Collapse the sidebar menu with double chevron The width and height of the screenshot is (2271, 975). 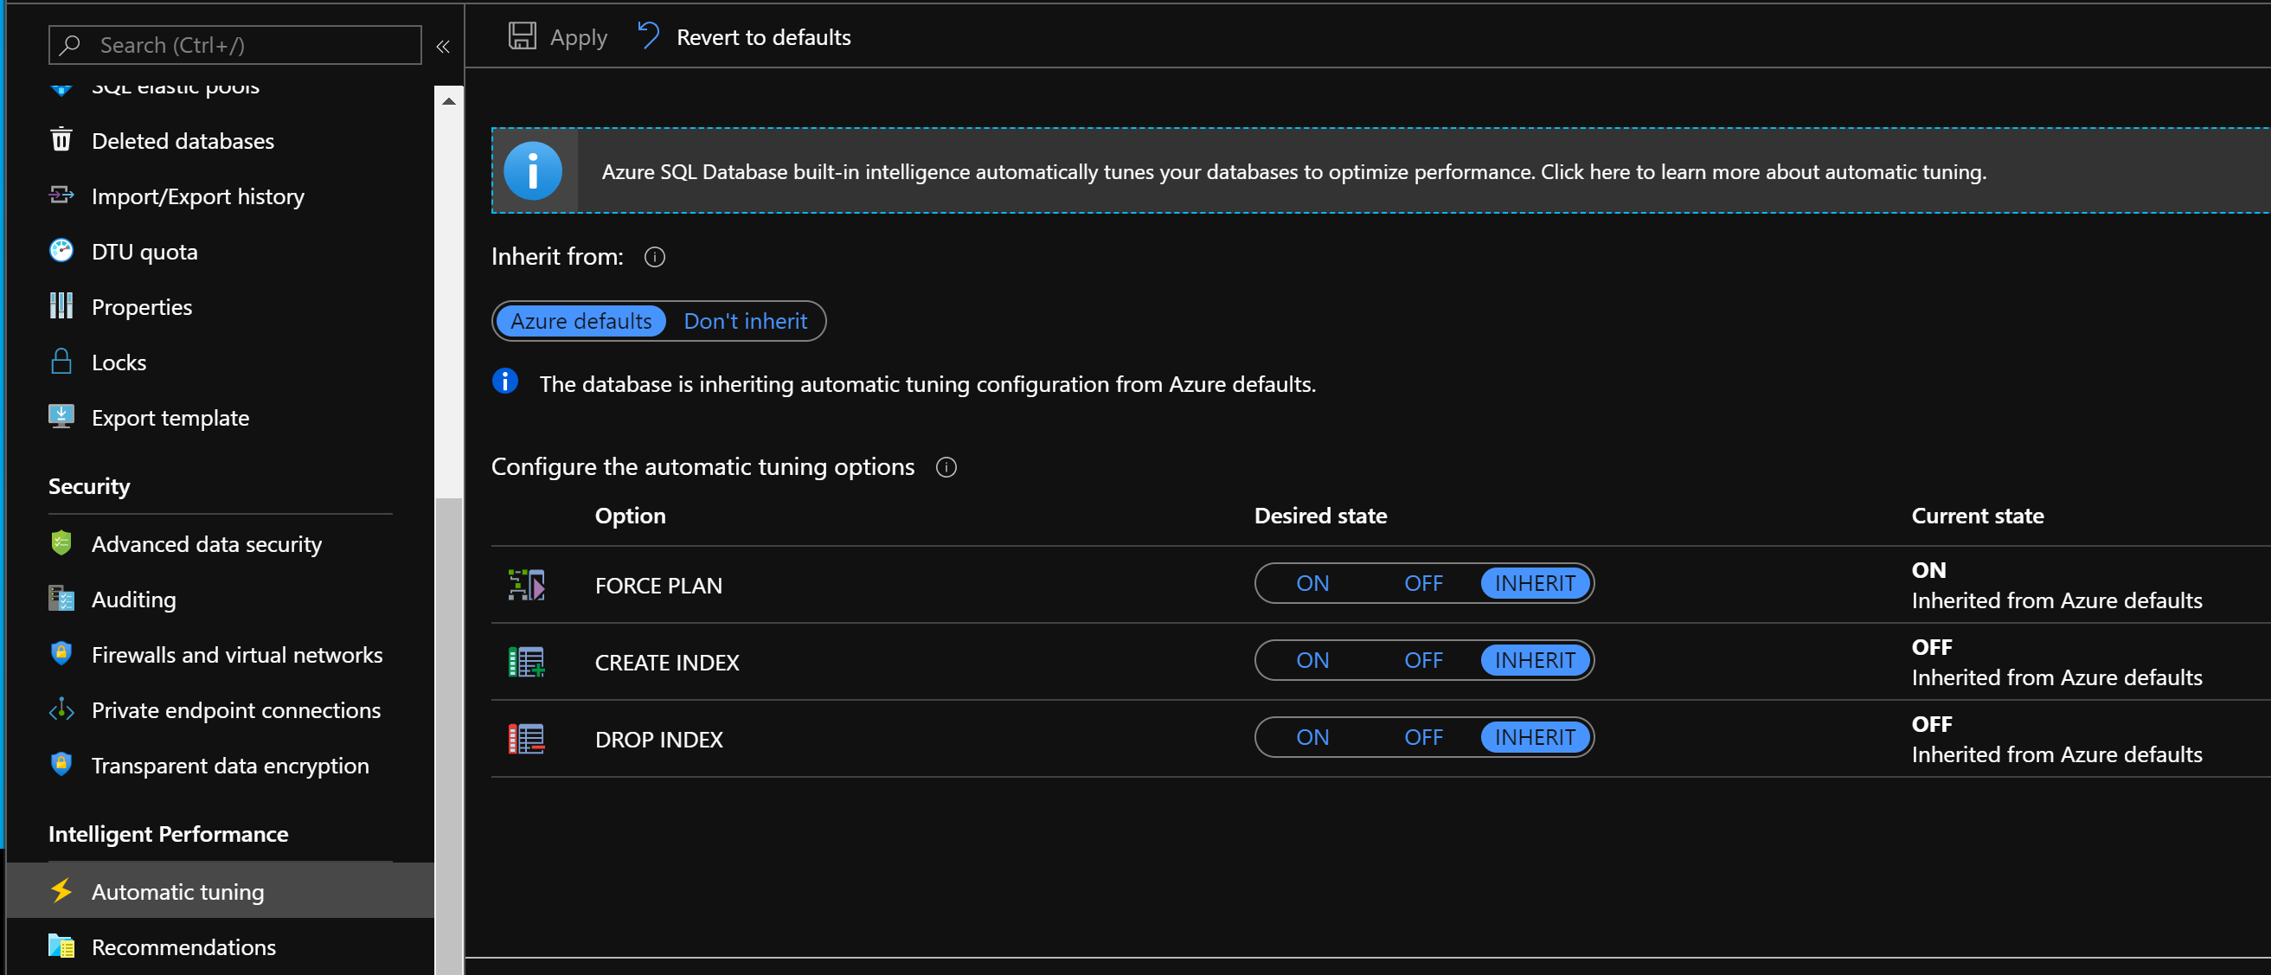(x=444, y=46)
